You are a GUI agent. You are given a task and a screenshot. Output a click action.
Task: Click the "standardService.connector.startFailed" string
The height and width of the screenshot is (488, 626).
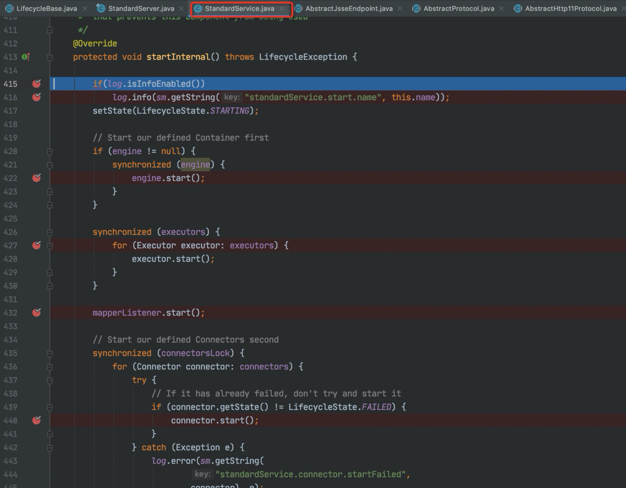click(310, 474)
